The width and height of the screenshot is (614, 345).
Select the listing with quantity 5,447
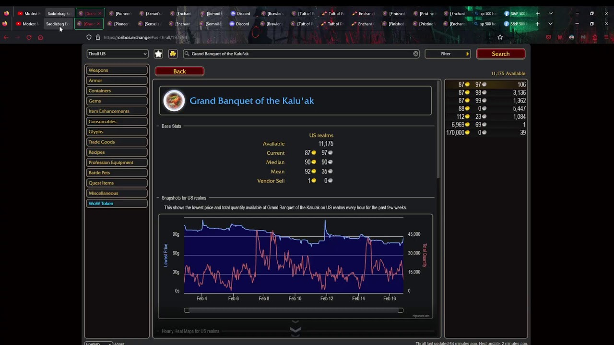click(x=486, y=109)
